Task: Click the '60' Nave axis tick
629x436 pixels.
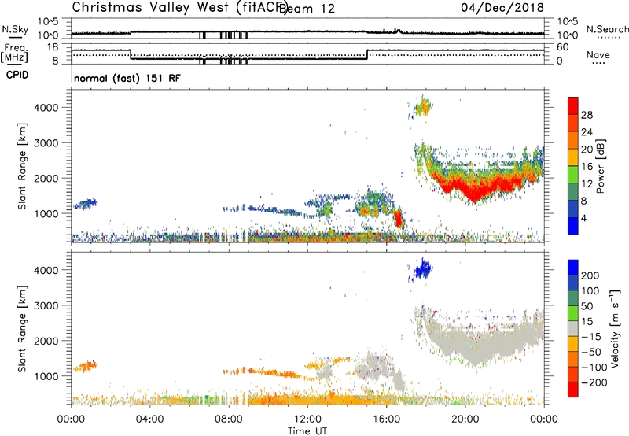Action: click(x=563, y=47)
